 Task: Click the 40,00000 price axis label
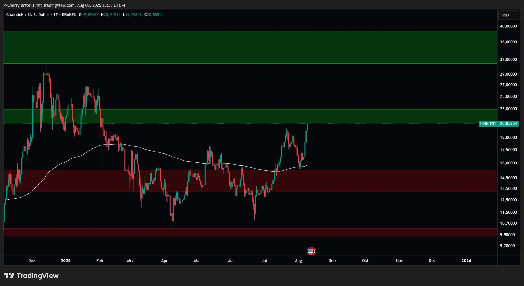508,26
